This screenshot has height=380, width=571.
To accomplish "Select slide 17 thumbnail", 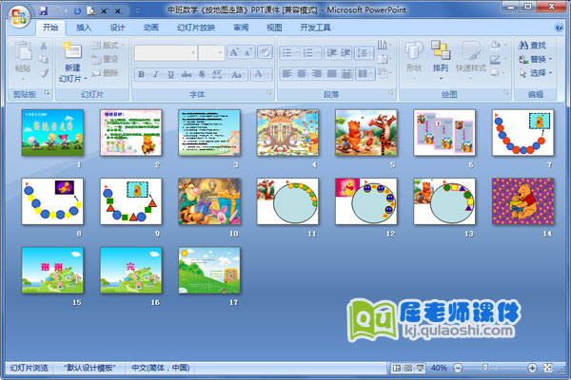I will tap(209, 270).
